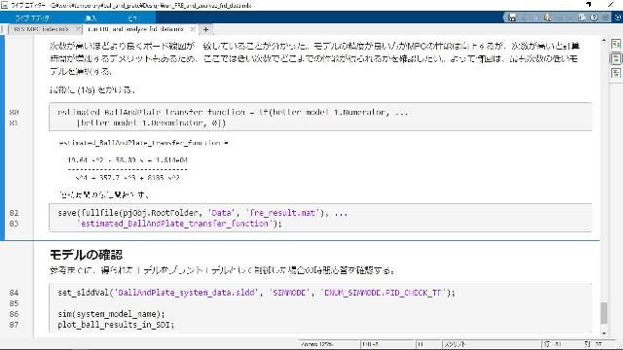Click the Help question mark icon
Screen dimensions: 623x350
coord(594,17)
